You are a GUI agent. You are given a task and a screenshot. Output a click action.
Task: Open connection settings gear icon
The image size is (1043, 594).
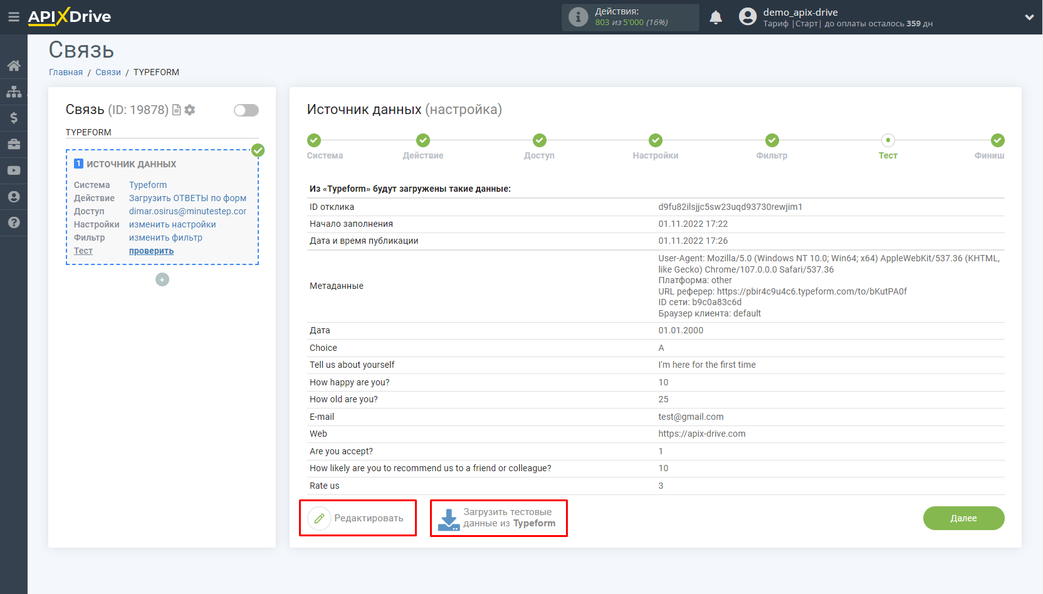click(x=190, y=110)
